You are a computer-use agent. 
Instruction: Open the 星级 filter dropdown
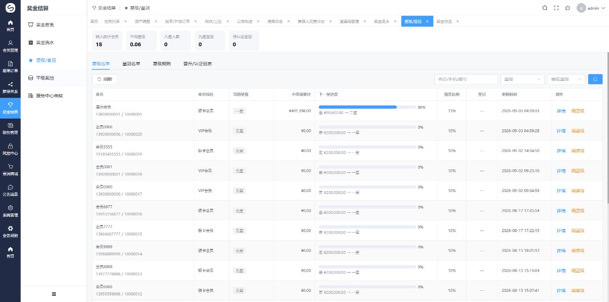pos(522,79)
